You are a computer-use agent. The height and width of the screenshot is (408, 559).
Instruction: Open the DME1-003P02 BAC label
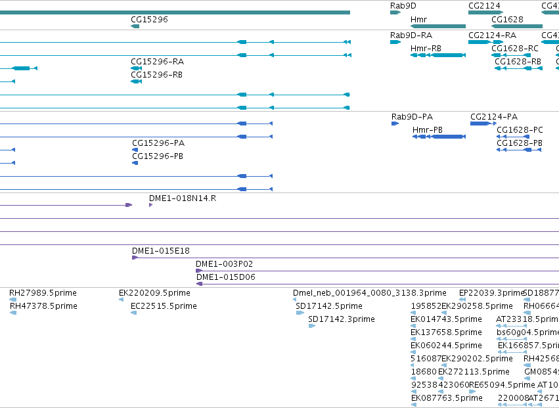click(224, 264)
